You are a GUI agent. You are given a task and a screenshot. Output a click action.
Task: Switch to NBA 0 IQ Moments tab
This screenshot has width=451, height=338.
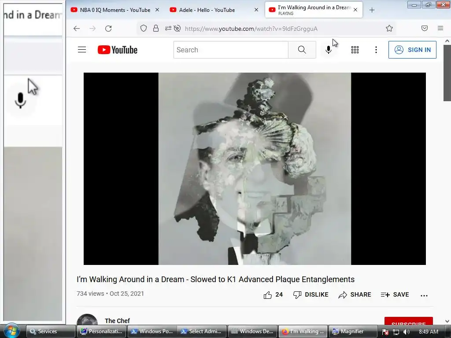pyautogui.click(x=115, y=10)
